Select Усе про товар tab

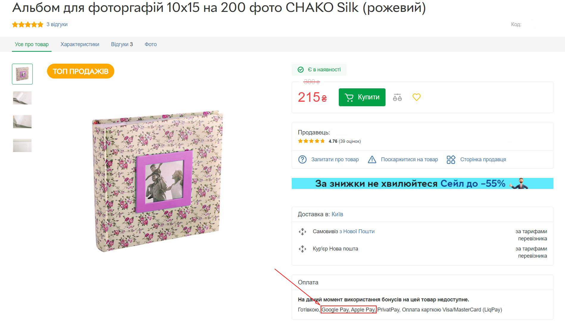[32, 44]
